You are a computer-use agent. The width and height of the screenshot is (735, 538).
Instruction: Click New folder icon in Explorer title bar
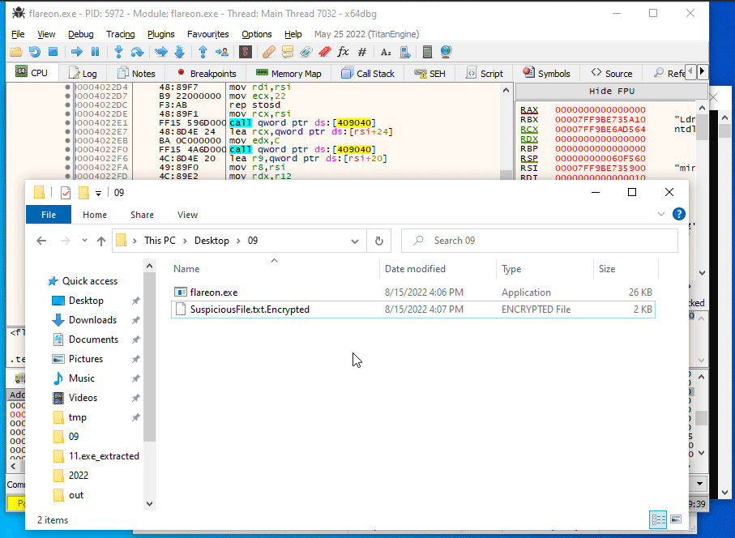tap(84, 193)
